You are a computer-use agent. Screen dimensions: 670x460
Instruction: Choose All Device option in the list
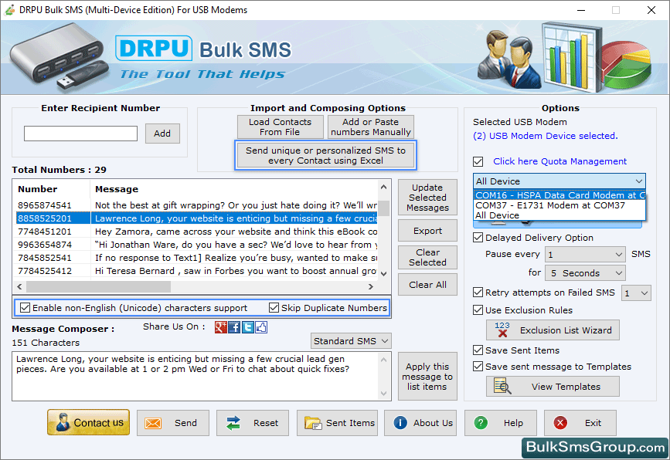(559, 215)
